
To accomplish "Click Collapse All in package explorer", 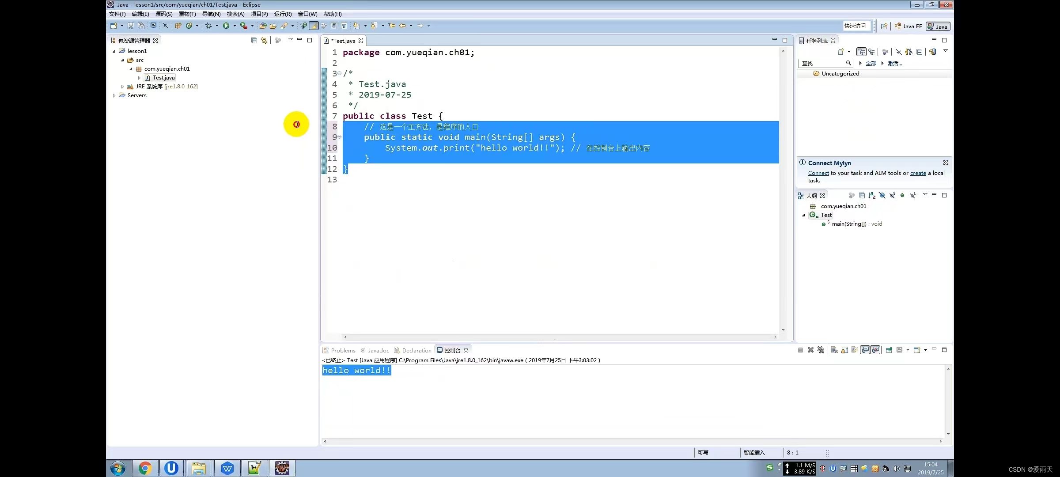I will (x=254, y=40).
